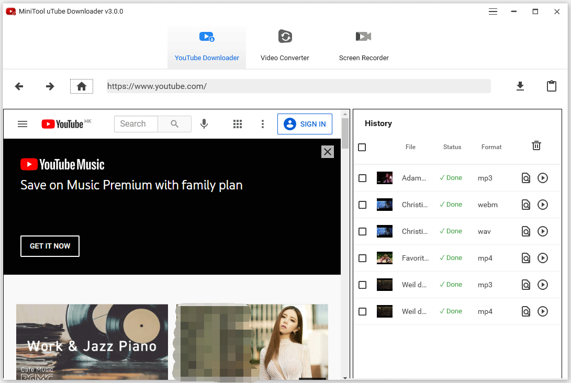Navigate to file for Weil d mp3
Screen dimensions: 571x383
pos(526,285)
